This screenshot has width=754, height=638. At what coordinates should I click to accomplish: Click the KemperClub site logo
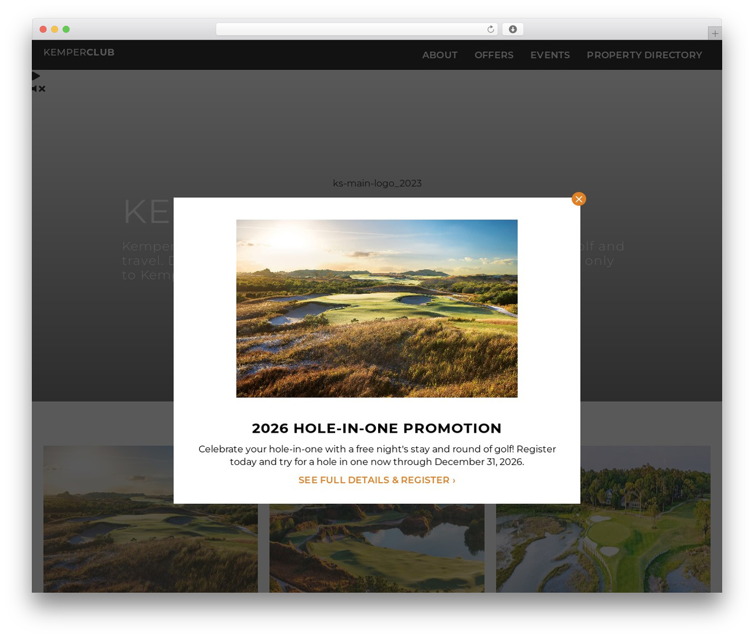(79, 52)
